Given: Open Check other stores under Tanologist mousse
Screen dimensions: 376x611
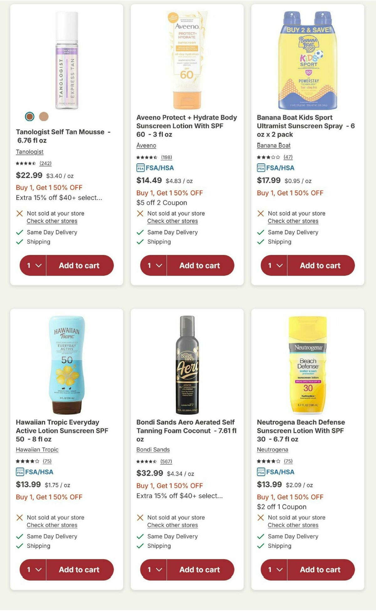Looking at the screenshot, I should click(51, 221).
